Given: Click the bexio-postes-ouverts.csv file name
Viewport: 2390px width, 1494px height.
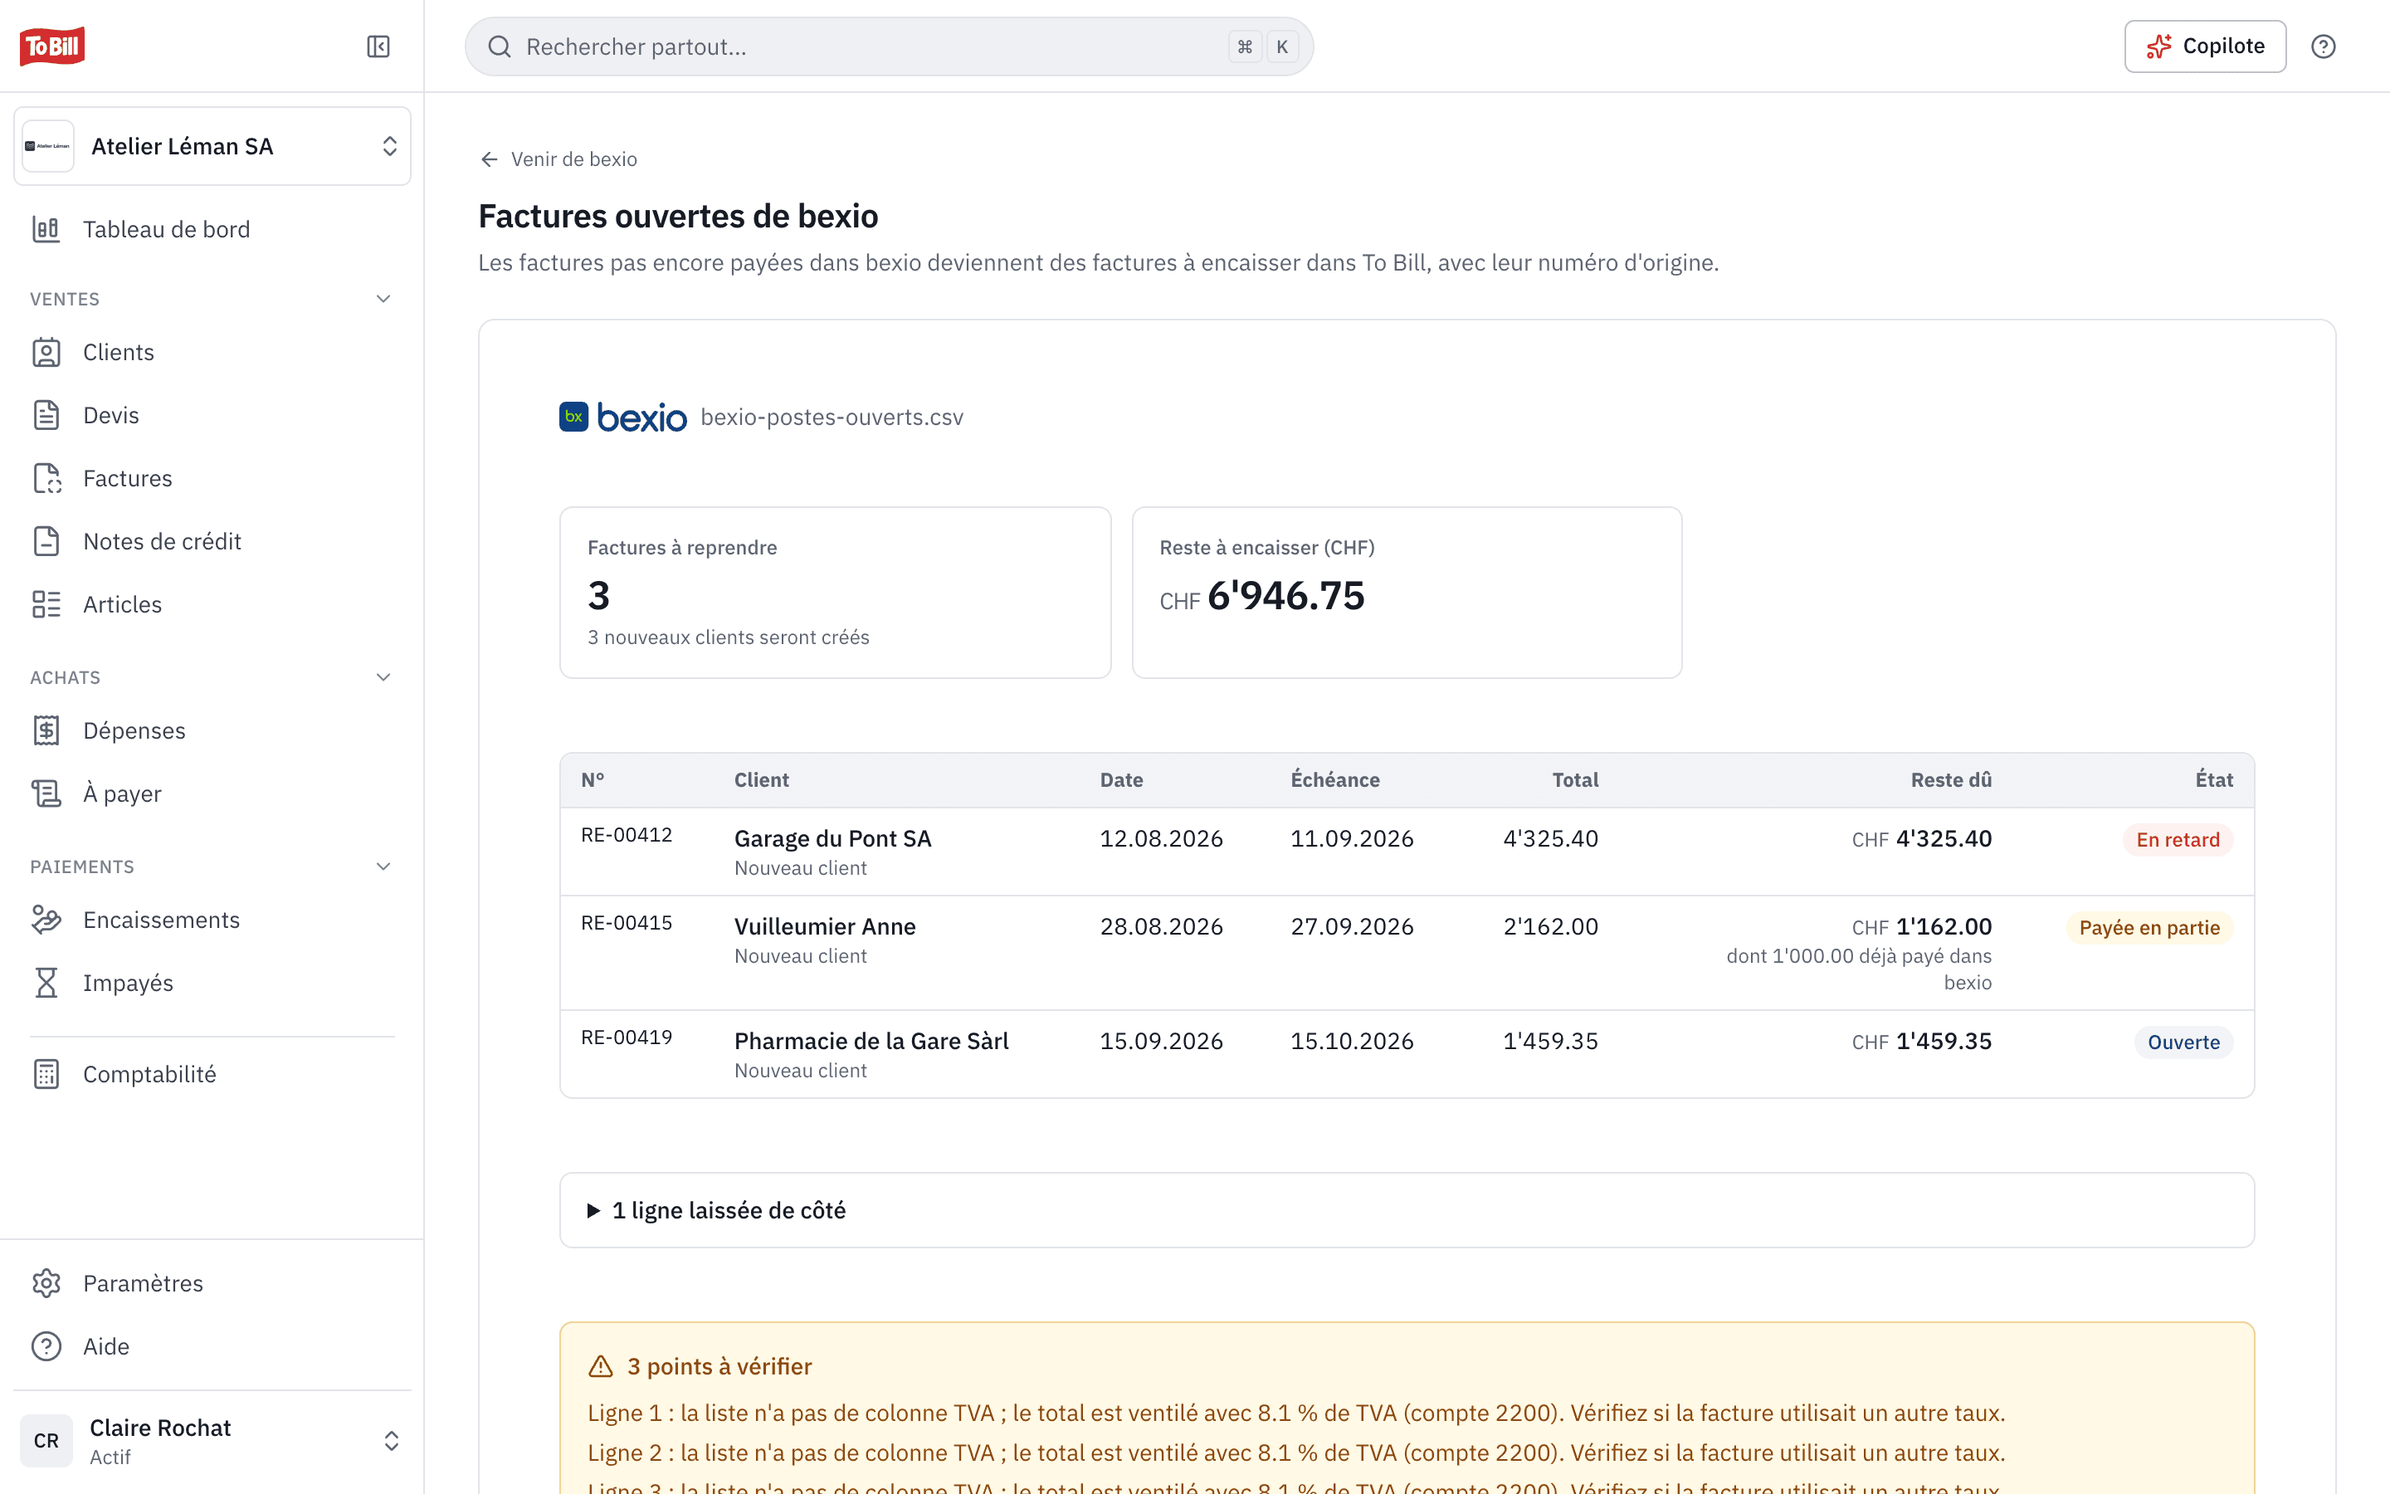Looking at the screenshot, I should 832,417.
